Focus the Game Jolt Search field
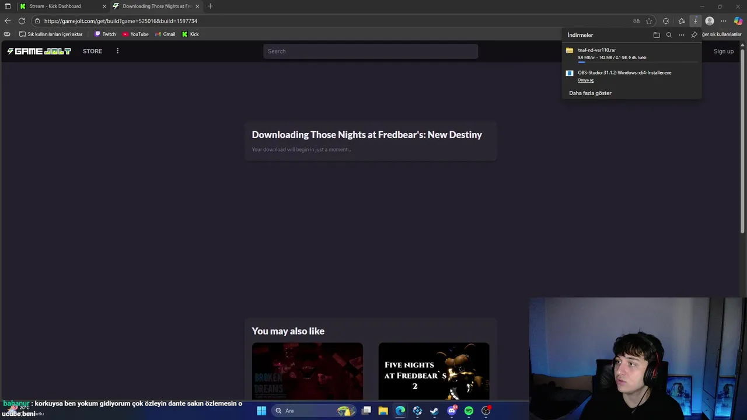 point(371,51)
